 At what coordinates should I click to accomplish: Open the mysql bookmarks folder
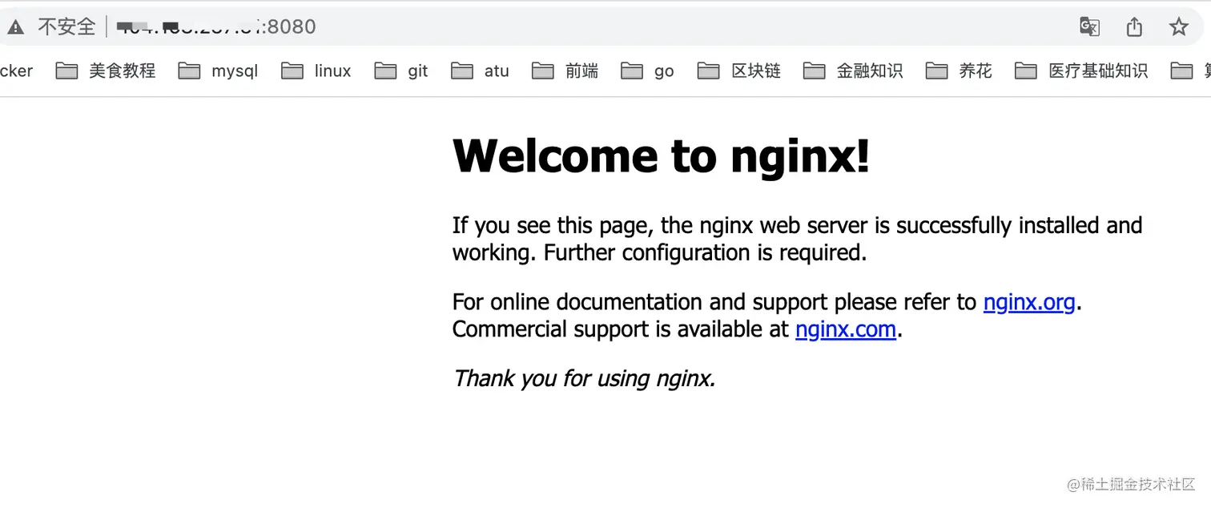tap(219, 71)
